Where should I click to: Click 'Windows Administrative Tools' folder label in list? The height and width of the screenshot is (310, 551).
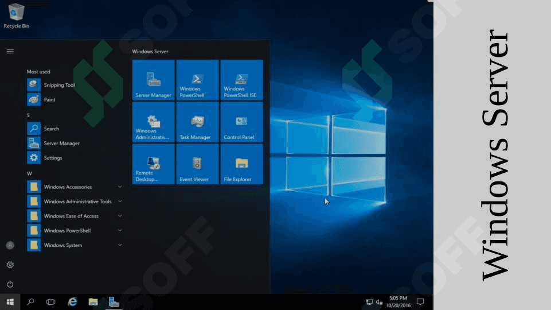77,201
